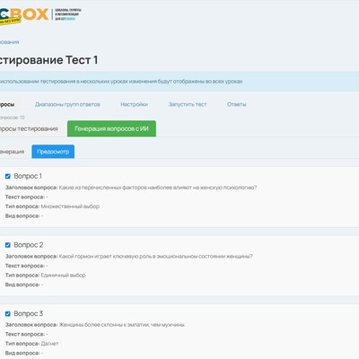This screenshot has height=359, width=359.
Task: Click the Вопрос 3 heading label
Action: point(29,314)
